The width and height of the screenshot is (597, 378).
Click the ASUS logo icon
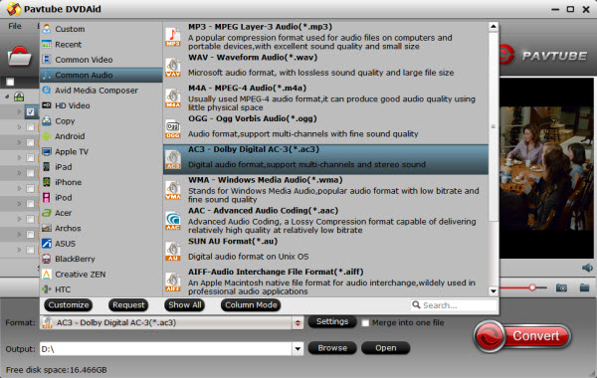coord(47,244)
